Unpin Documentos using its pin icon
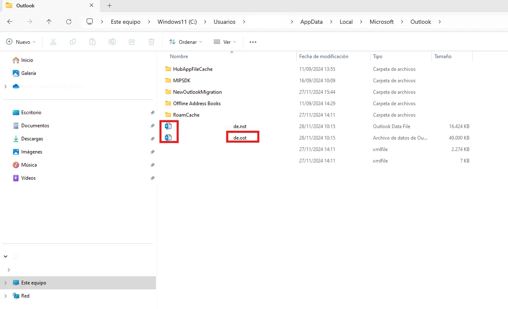Viewport: 508px width, 309px height. pos(152,126)
